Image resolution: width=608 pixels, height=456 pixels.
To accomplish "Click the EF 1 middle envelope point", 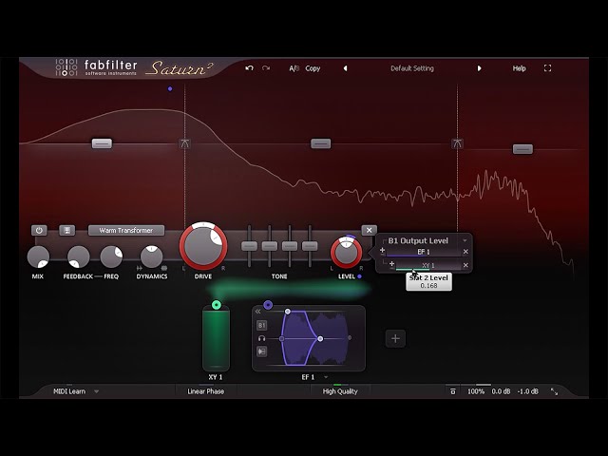I will [x=320, y=338].
